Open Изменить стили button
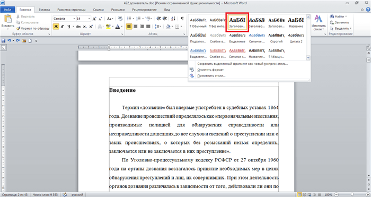This screenshot has height=197, width=371. pos(319,22)
